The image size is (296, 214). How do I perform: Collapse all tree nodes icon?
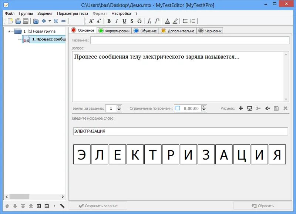point(47,206)
